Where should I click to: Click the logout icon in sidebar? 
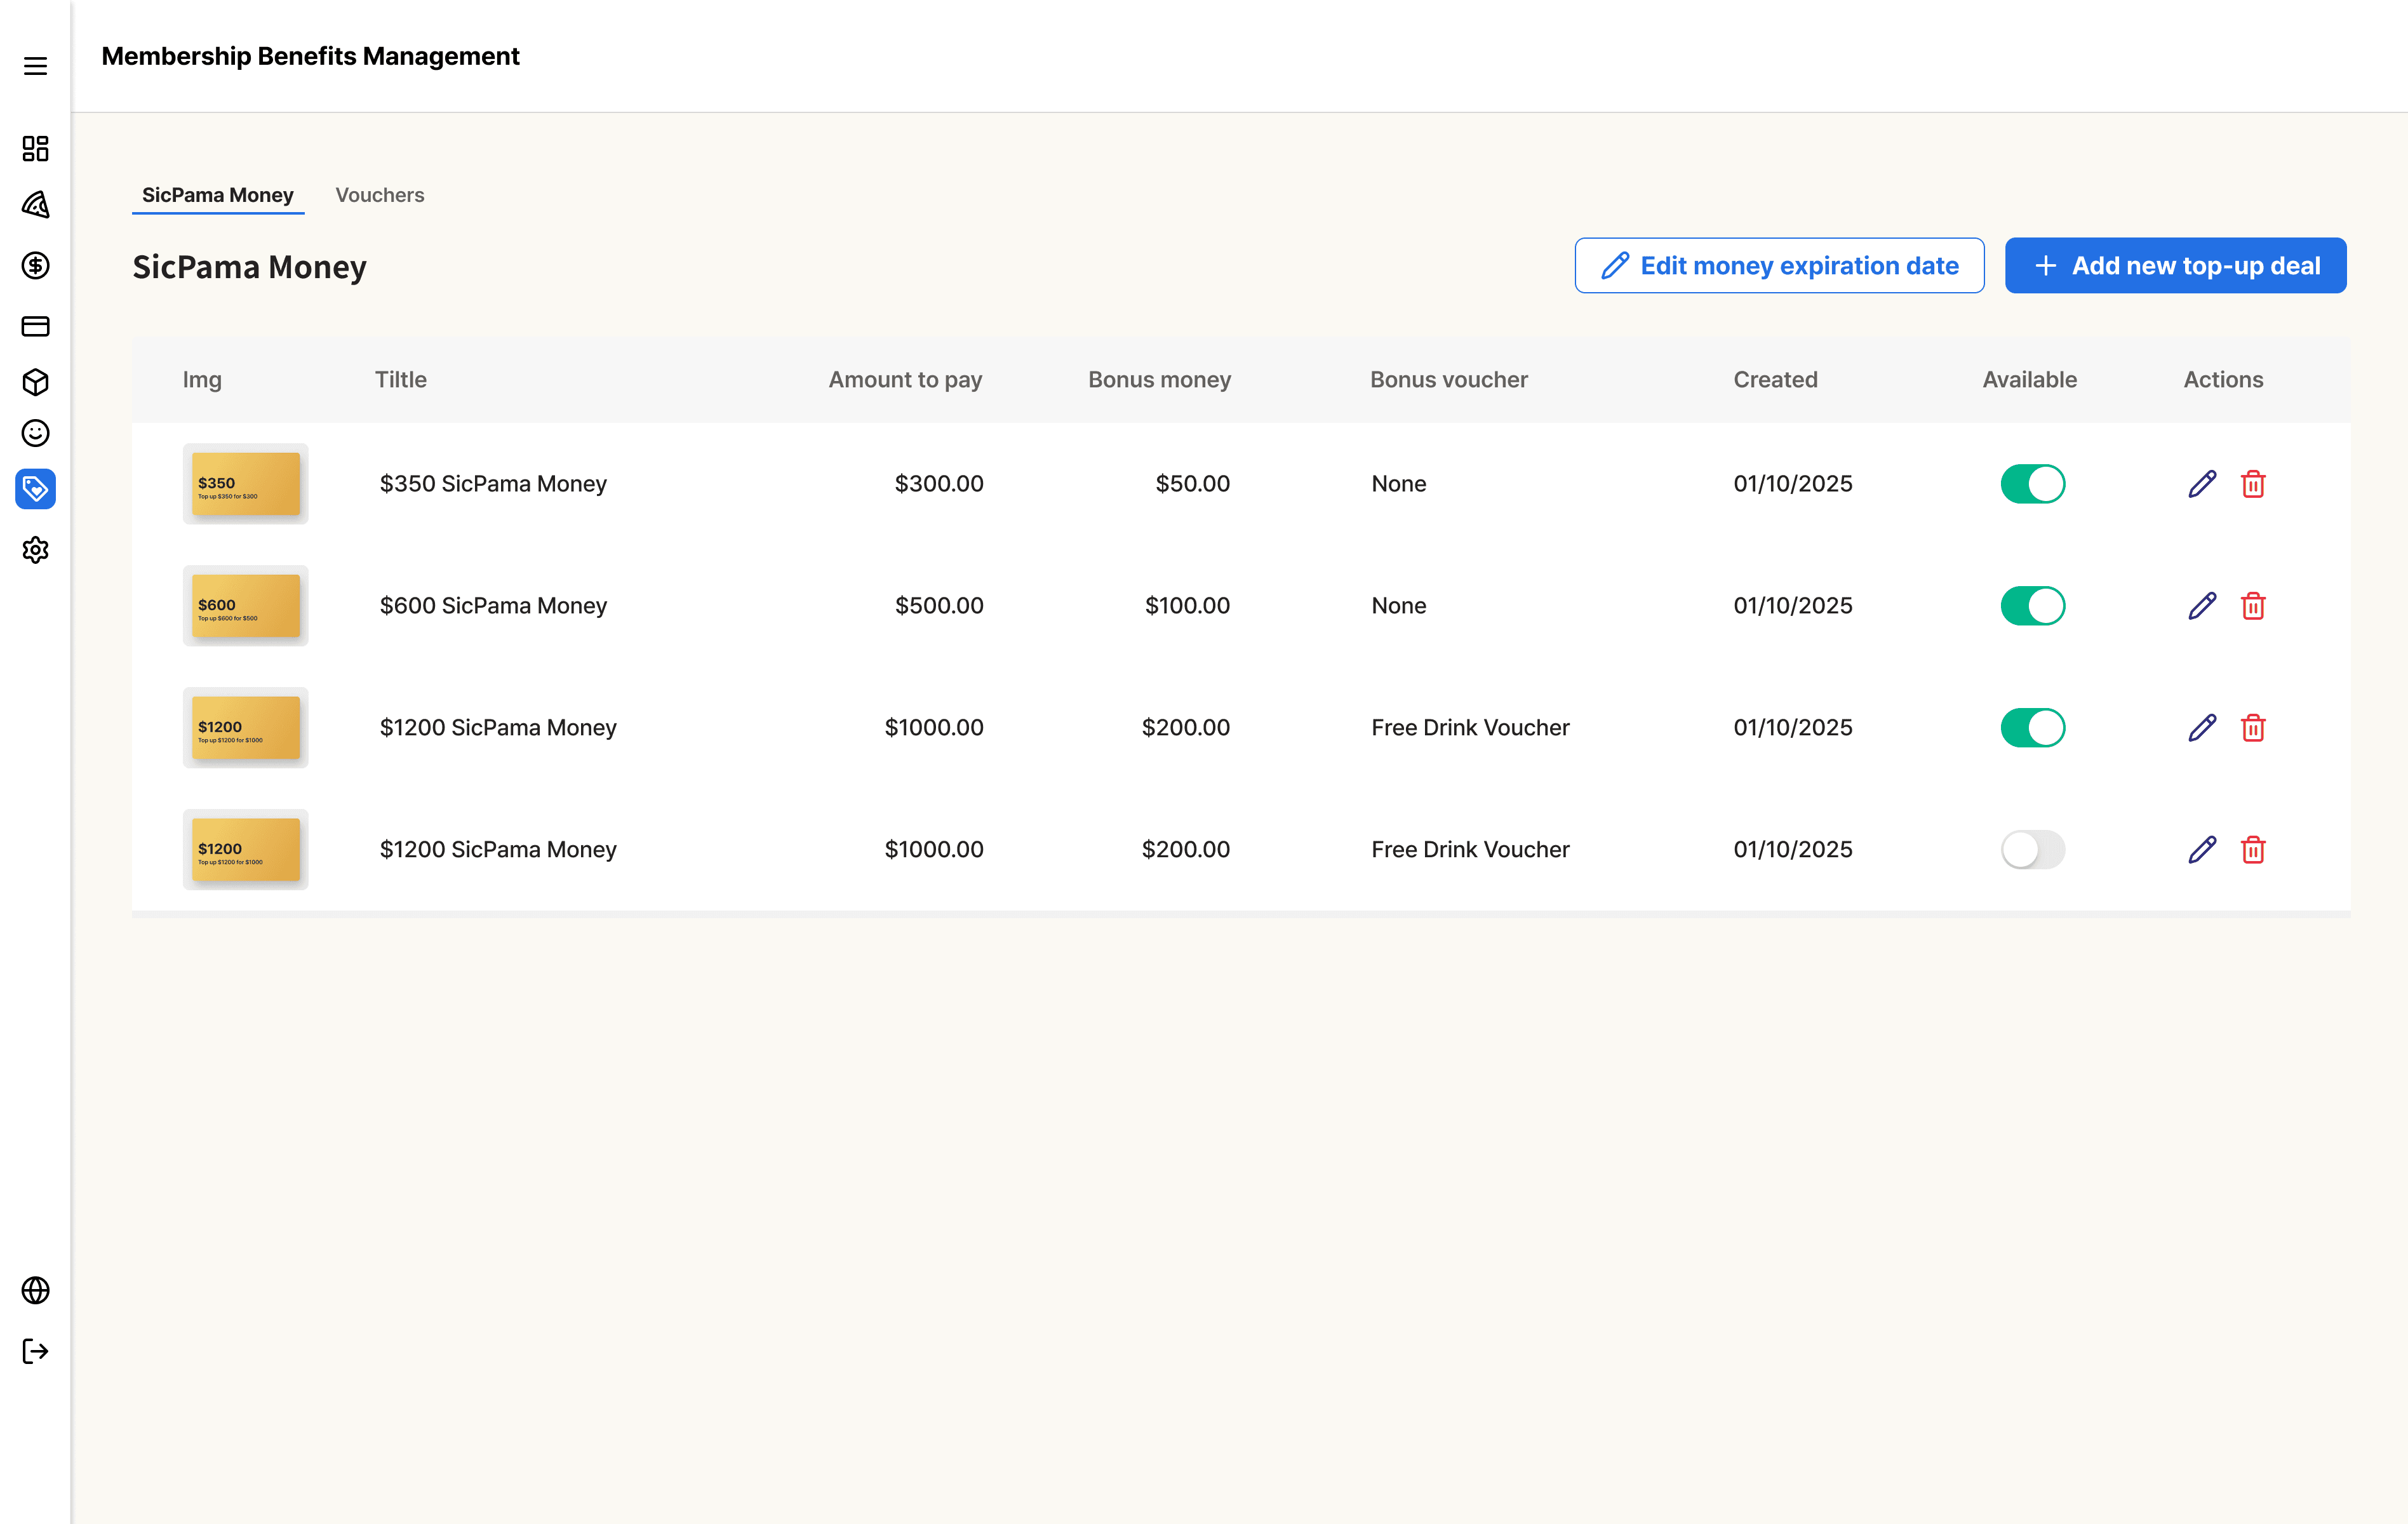[35, 1351]
